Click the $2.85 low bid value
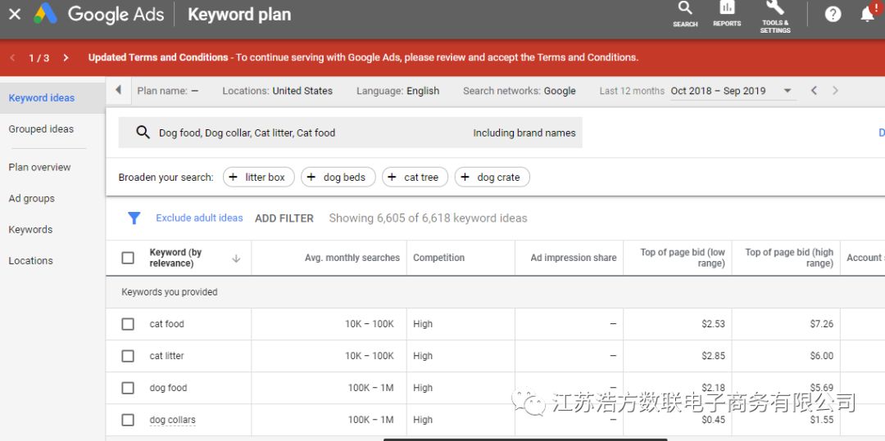This screenshot has width=885, height=441. pos(714,356)
